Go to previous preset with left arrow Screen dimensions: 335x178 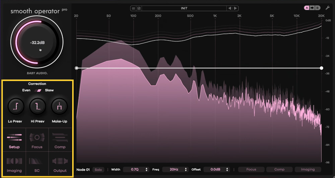click(x=230, y=8)
